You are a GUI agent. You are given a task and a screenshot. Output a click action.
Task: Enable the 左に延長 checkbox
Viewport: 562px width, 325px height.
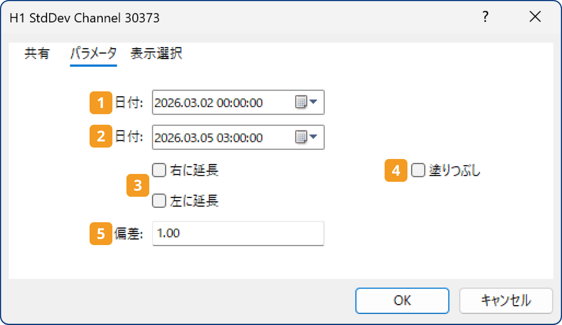coord(159,201)
